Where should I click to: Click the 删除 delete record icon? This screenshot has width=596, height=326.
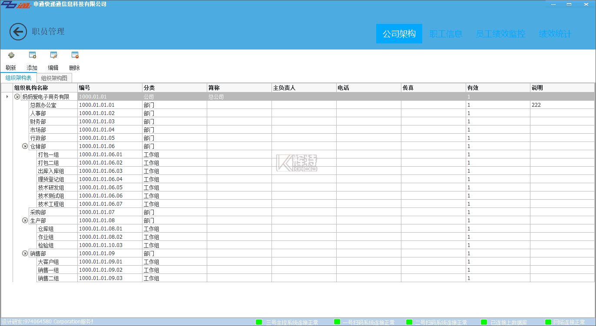[x=75, y=55]
